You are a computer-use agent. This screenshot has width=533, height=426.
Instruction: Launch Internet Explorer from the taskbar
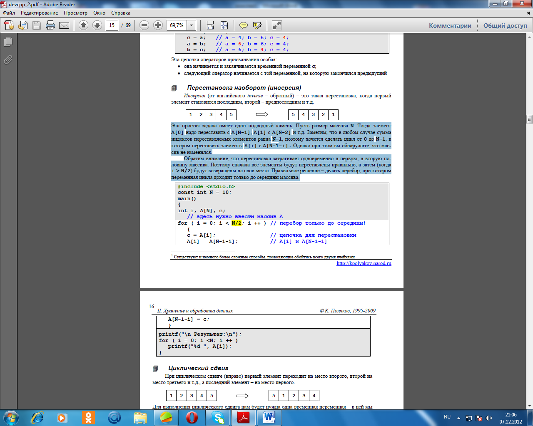[37, 417]
